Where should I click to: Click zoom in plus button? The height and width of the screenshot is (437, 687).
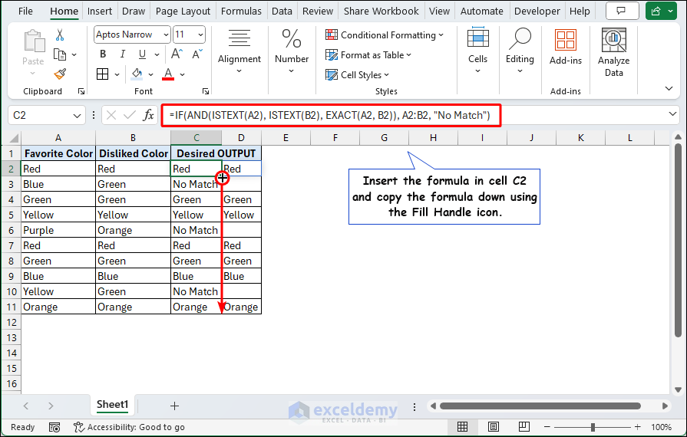[x=638, y=427]
